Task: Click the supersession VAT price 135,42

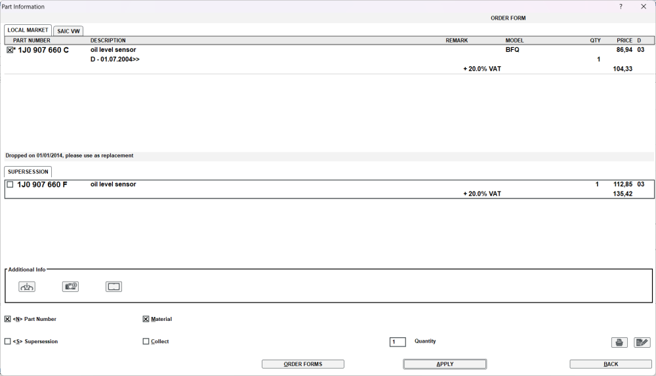Action: pos(623,194)
